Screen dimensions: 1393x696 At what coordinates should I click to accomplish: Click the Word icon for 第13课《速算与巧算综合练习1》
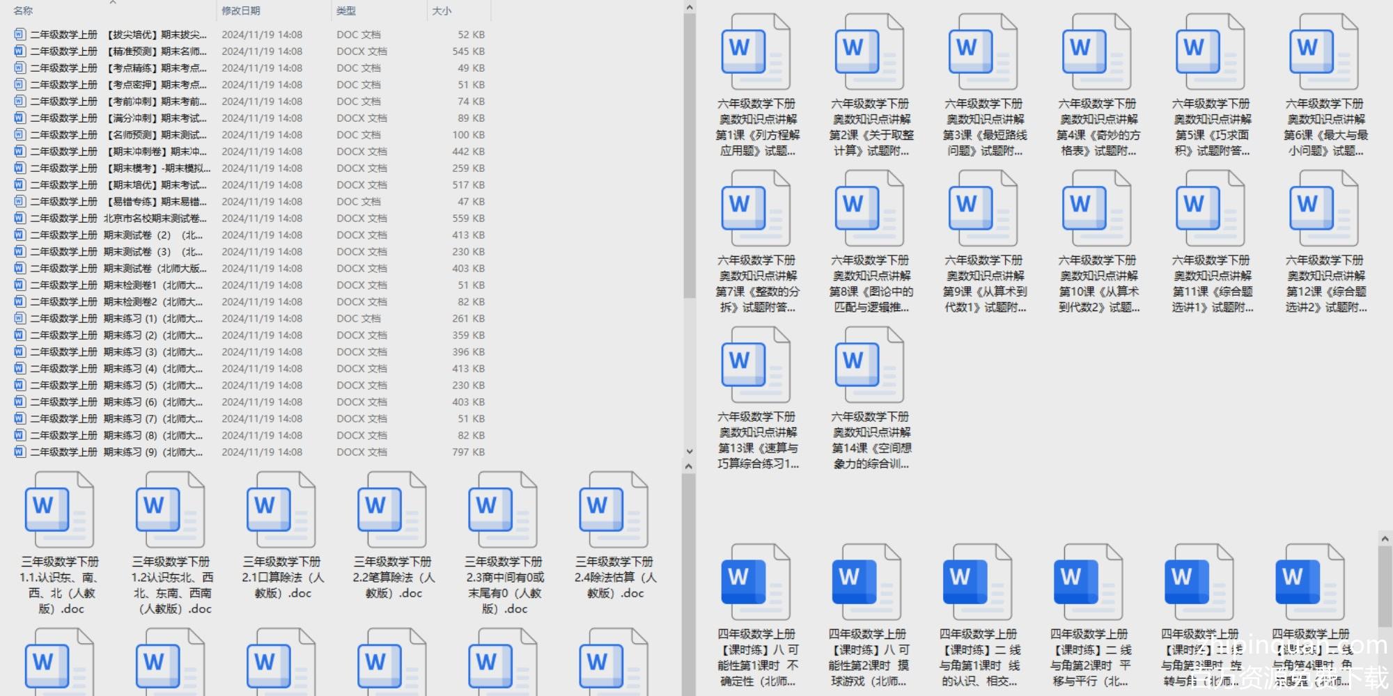[x=756, y=365]
